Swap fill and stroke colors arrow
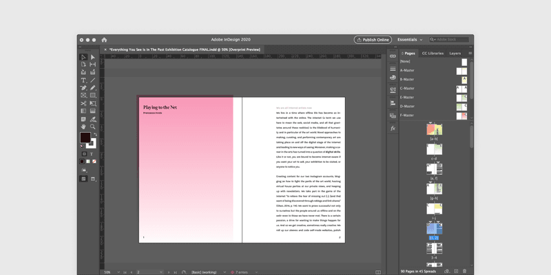Image resolution: width=551 pixels, height=275 pixels. pos(94,135)
